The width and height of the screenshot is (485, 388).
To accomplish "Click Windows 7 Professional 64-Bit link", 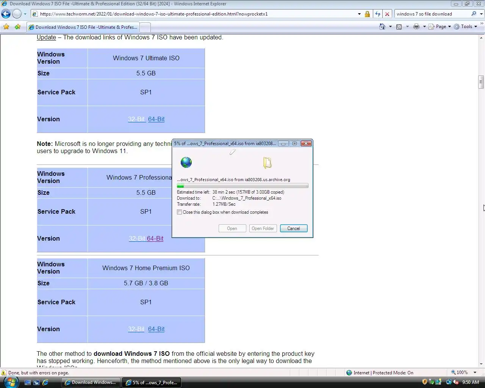I will pyautogui.click(x=155, y=238).
